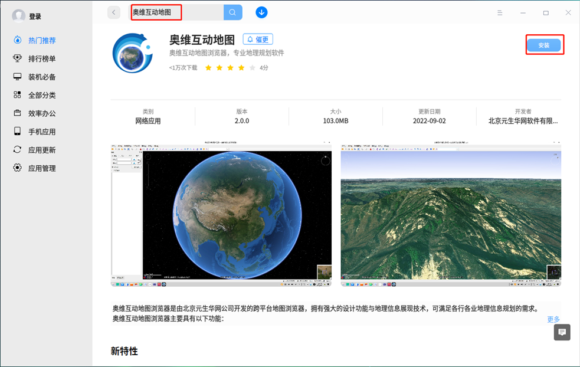Install 奥维互动地图 with the 安装 button

[x=544, y=44]
